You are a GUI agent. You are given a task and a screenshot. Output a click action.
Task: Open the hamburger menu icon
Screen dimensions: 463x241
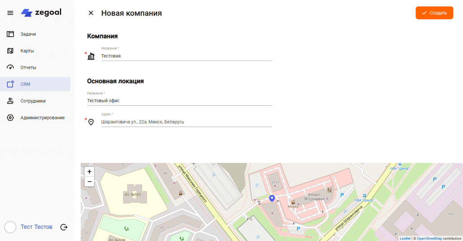point(10,13)
